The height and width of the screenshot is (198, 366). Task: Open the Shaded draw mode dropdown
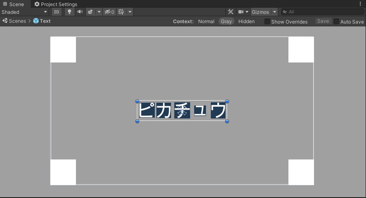(x=24, y=12)
